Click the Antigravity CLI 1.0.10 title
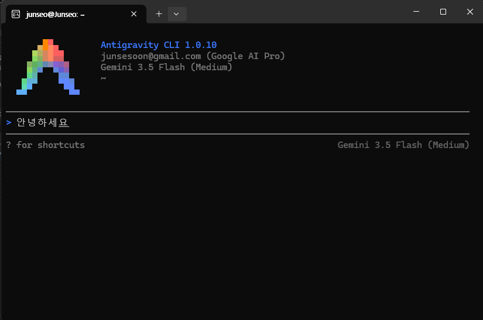 click(x=159, y=45)
